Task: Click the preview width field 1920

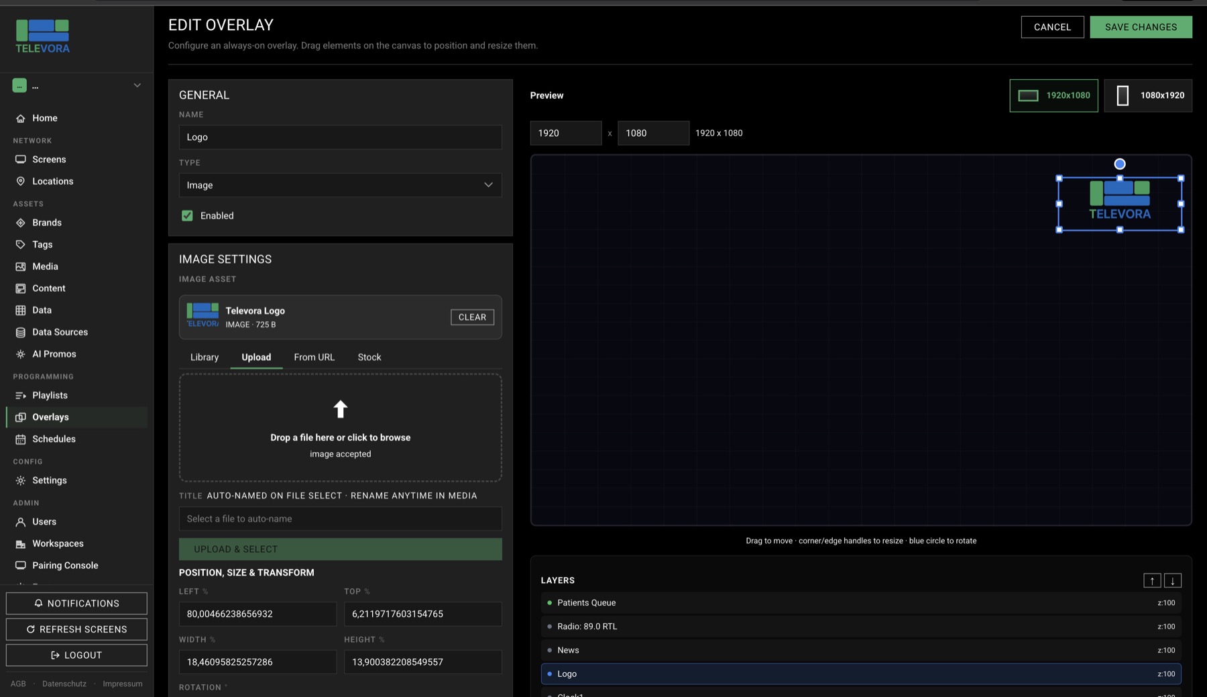Action: (x=566, y=133)
